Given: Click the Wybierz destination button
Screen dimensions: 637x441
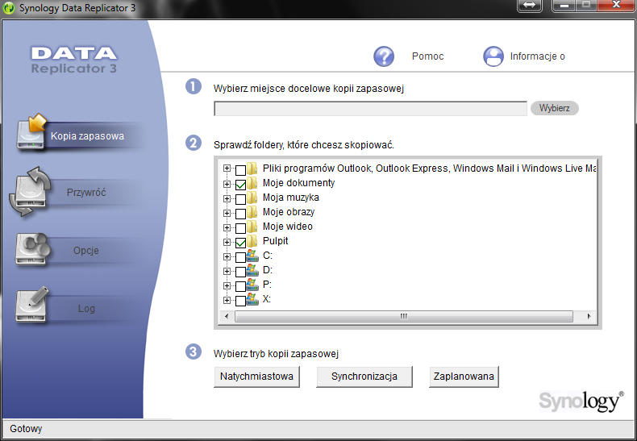Looking at the screenshot, I should (555, 108).
